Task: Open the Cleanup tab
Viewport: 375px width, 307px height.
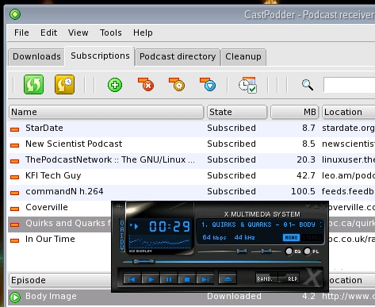Action: (243, 56)
